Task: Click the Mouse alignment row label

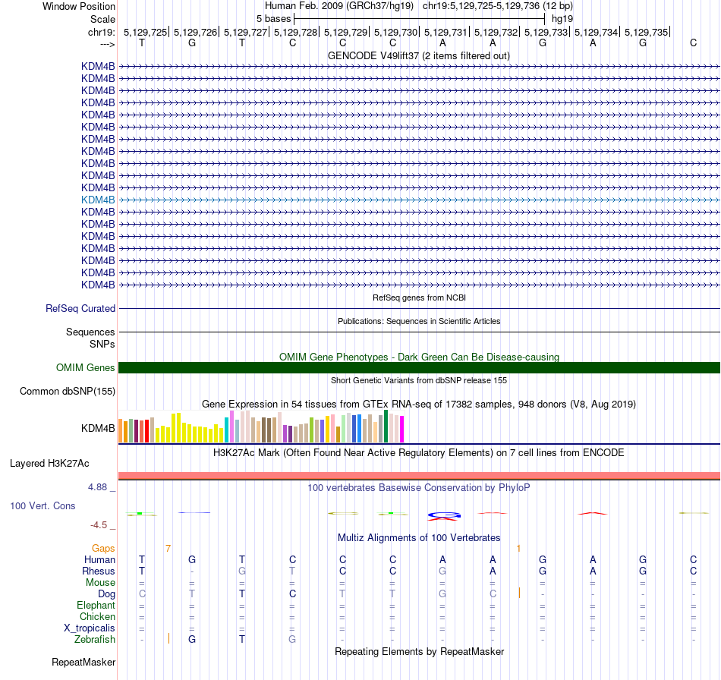Action: pyautogui.click(x=100, y=583)
